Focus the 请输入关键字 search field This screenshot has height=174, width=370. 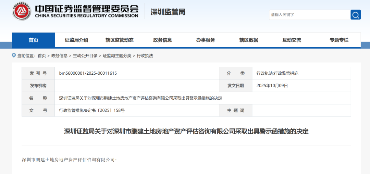[310, 15]
